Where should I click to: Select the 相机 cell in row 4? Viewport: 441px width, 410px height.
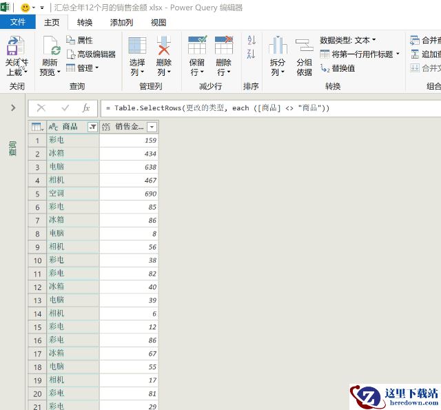click(73, 181)
